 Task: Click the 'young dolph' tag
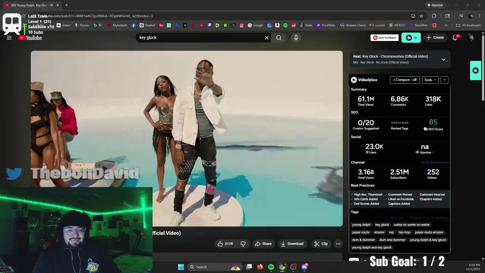pyautogui.click(x=361, y=225)
